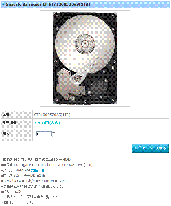The height and width of the screenshot is (206, 171).
Task: Click the 保証規定 notice before purchase line
Action: (x=32, y=197)
